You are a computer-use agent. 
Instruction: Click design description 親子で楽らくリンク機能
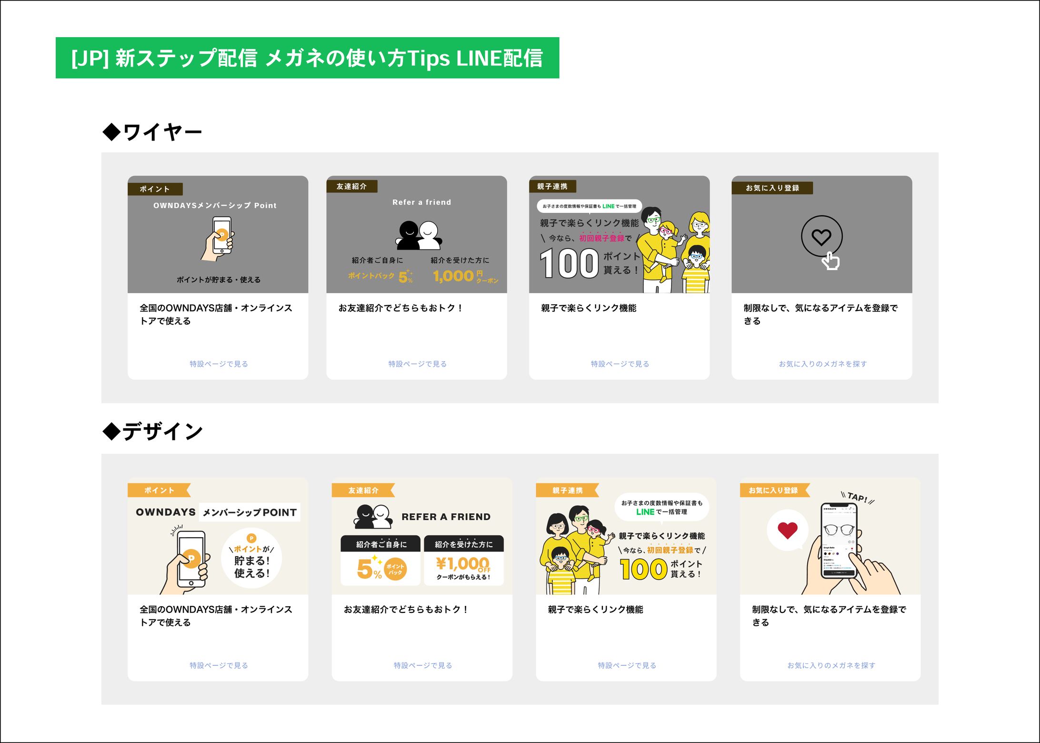tap(595, 610)
